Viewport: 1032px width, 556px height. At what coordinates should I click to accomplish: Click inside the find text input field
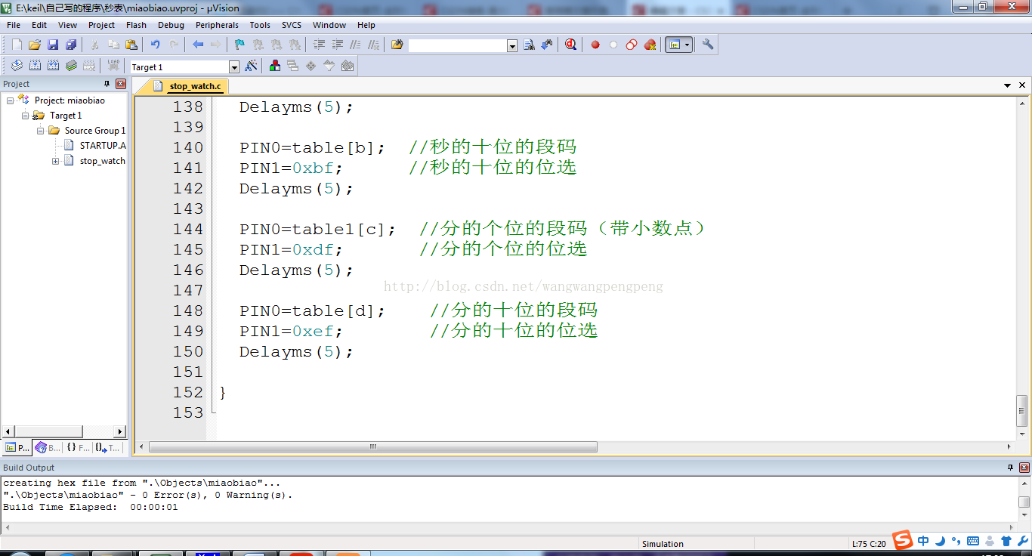coord(458,46)
